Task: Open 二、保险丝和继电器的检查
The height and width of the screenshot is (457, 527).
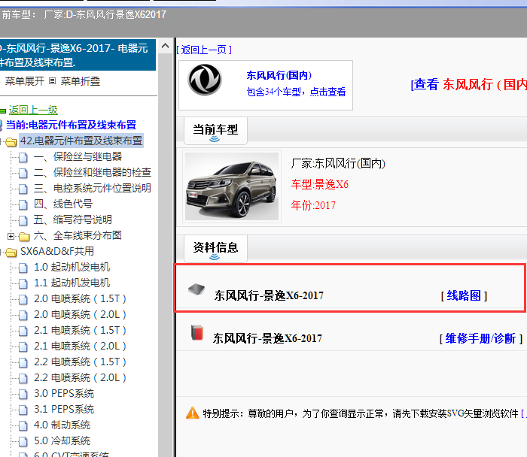Action: (x=93, y=172)
